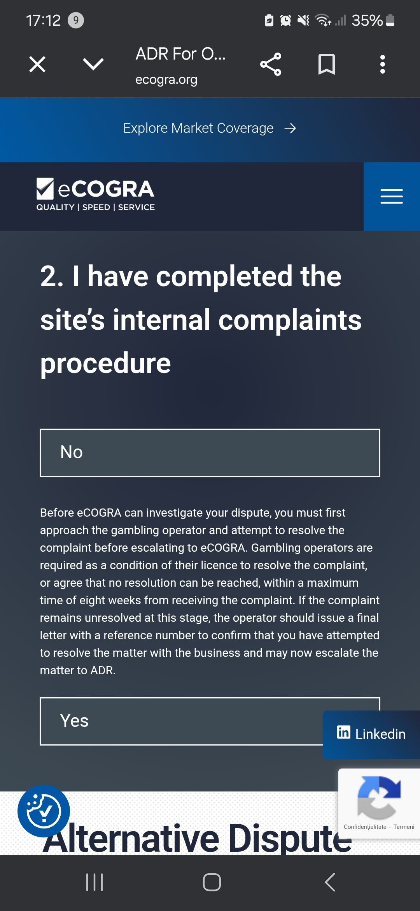420x911 pixels.
Task: Open the three-dot overflow menu
Action: click(383, 64)
